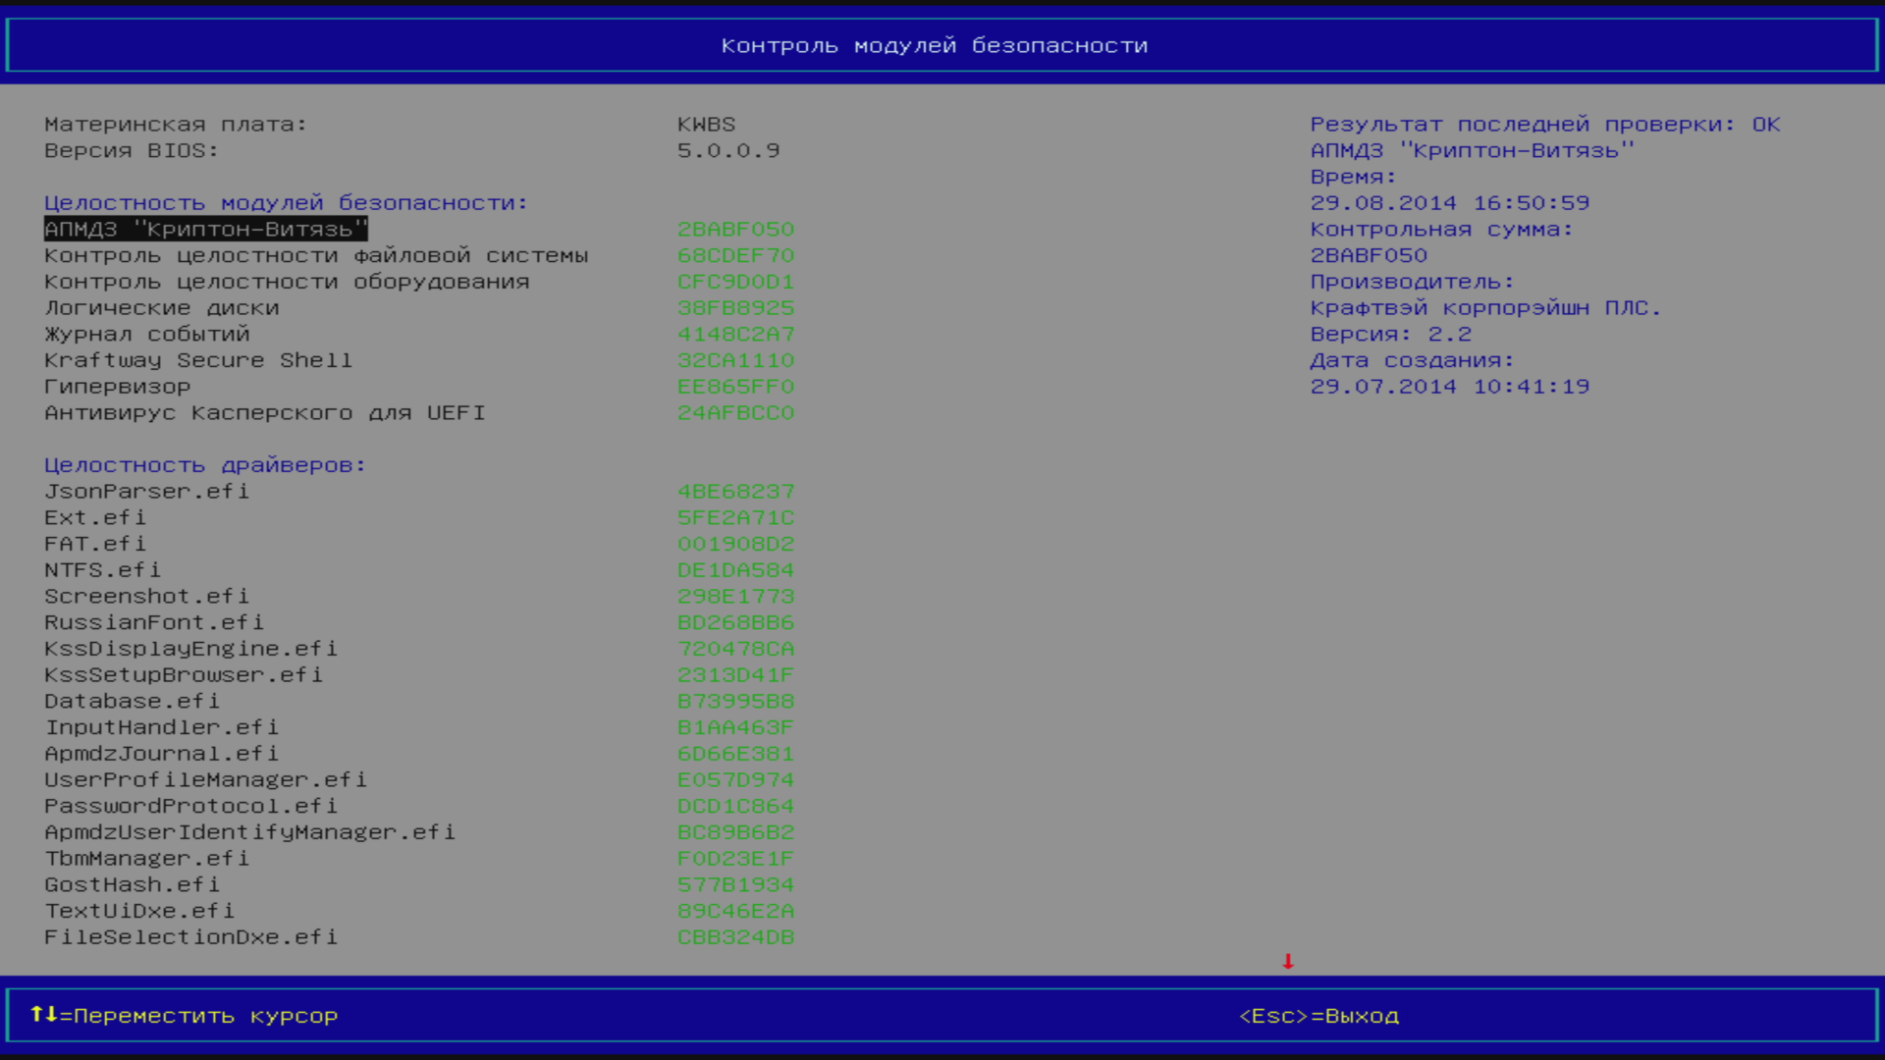Select Контроль целостности файловой системы entry
The image size is (1885, 1060).
tap(315, 255)
